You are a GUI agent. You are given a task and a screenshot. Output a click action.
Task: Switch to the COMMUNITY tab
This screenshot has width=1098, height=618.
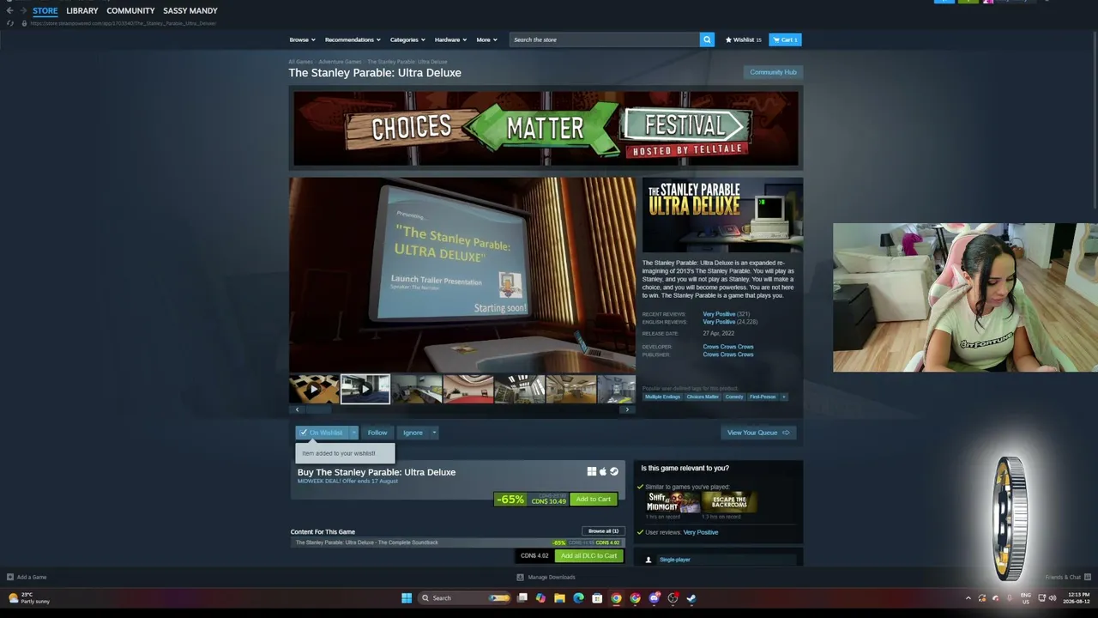pos(130,10)
